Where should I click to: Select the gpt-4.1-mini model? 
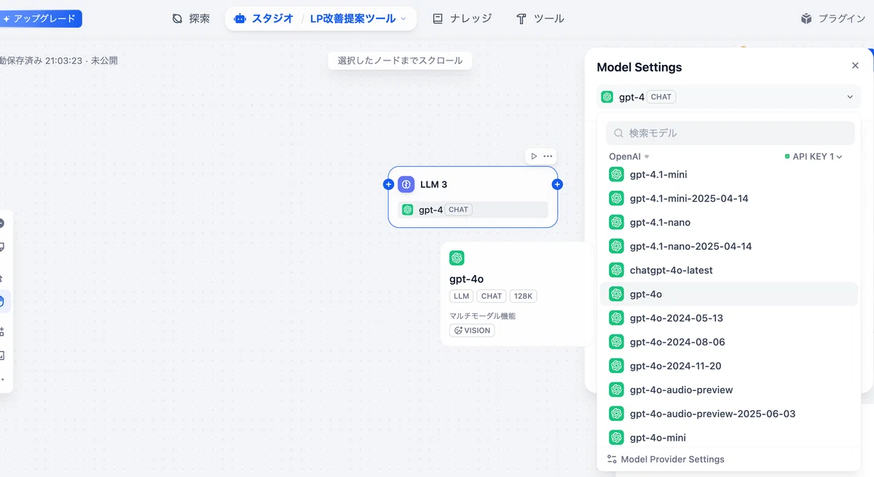(728, 175)
